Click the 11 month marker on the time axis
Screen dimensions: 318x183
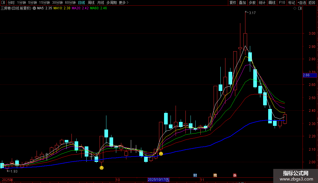[202, 180]
